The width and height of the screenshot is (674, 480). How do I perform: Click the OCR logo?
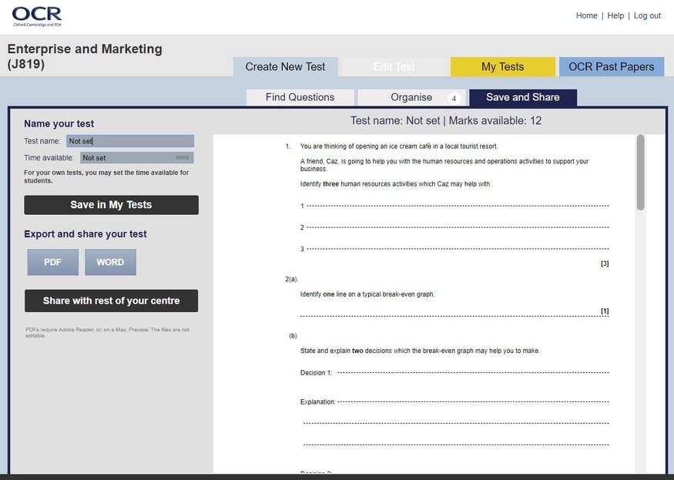point(36,15)
